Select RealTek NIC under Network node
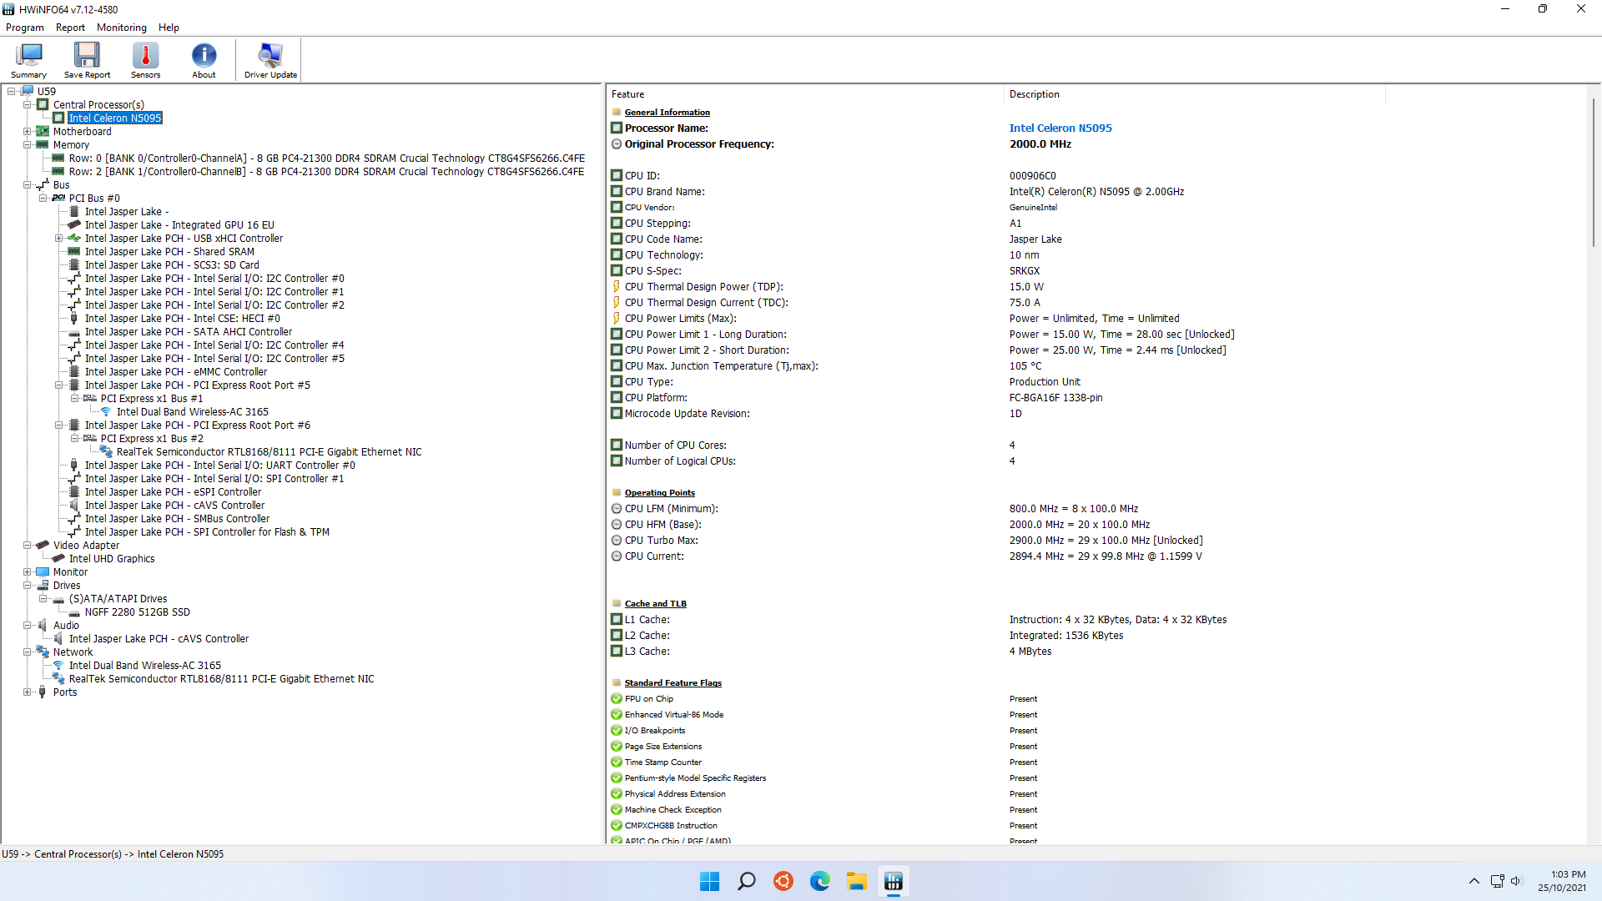This screenshot has width=1602, height=901. tap(221, 679)
